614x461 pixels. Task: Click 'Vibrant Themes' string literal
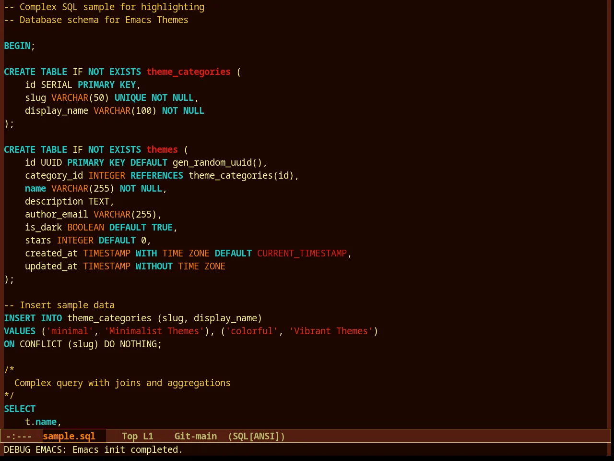coord(331,331)
